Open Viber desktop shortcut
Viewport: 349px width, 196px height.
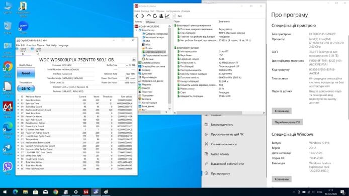[x=8, y=168]
